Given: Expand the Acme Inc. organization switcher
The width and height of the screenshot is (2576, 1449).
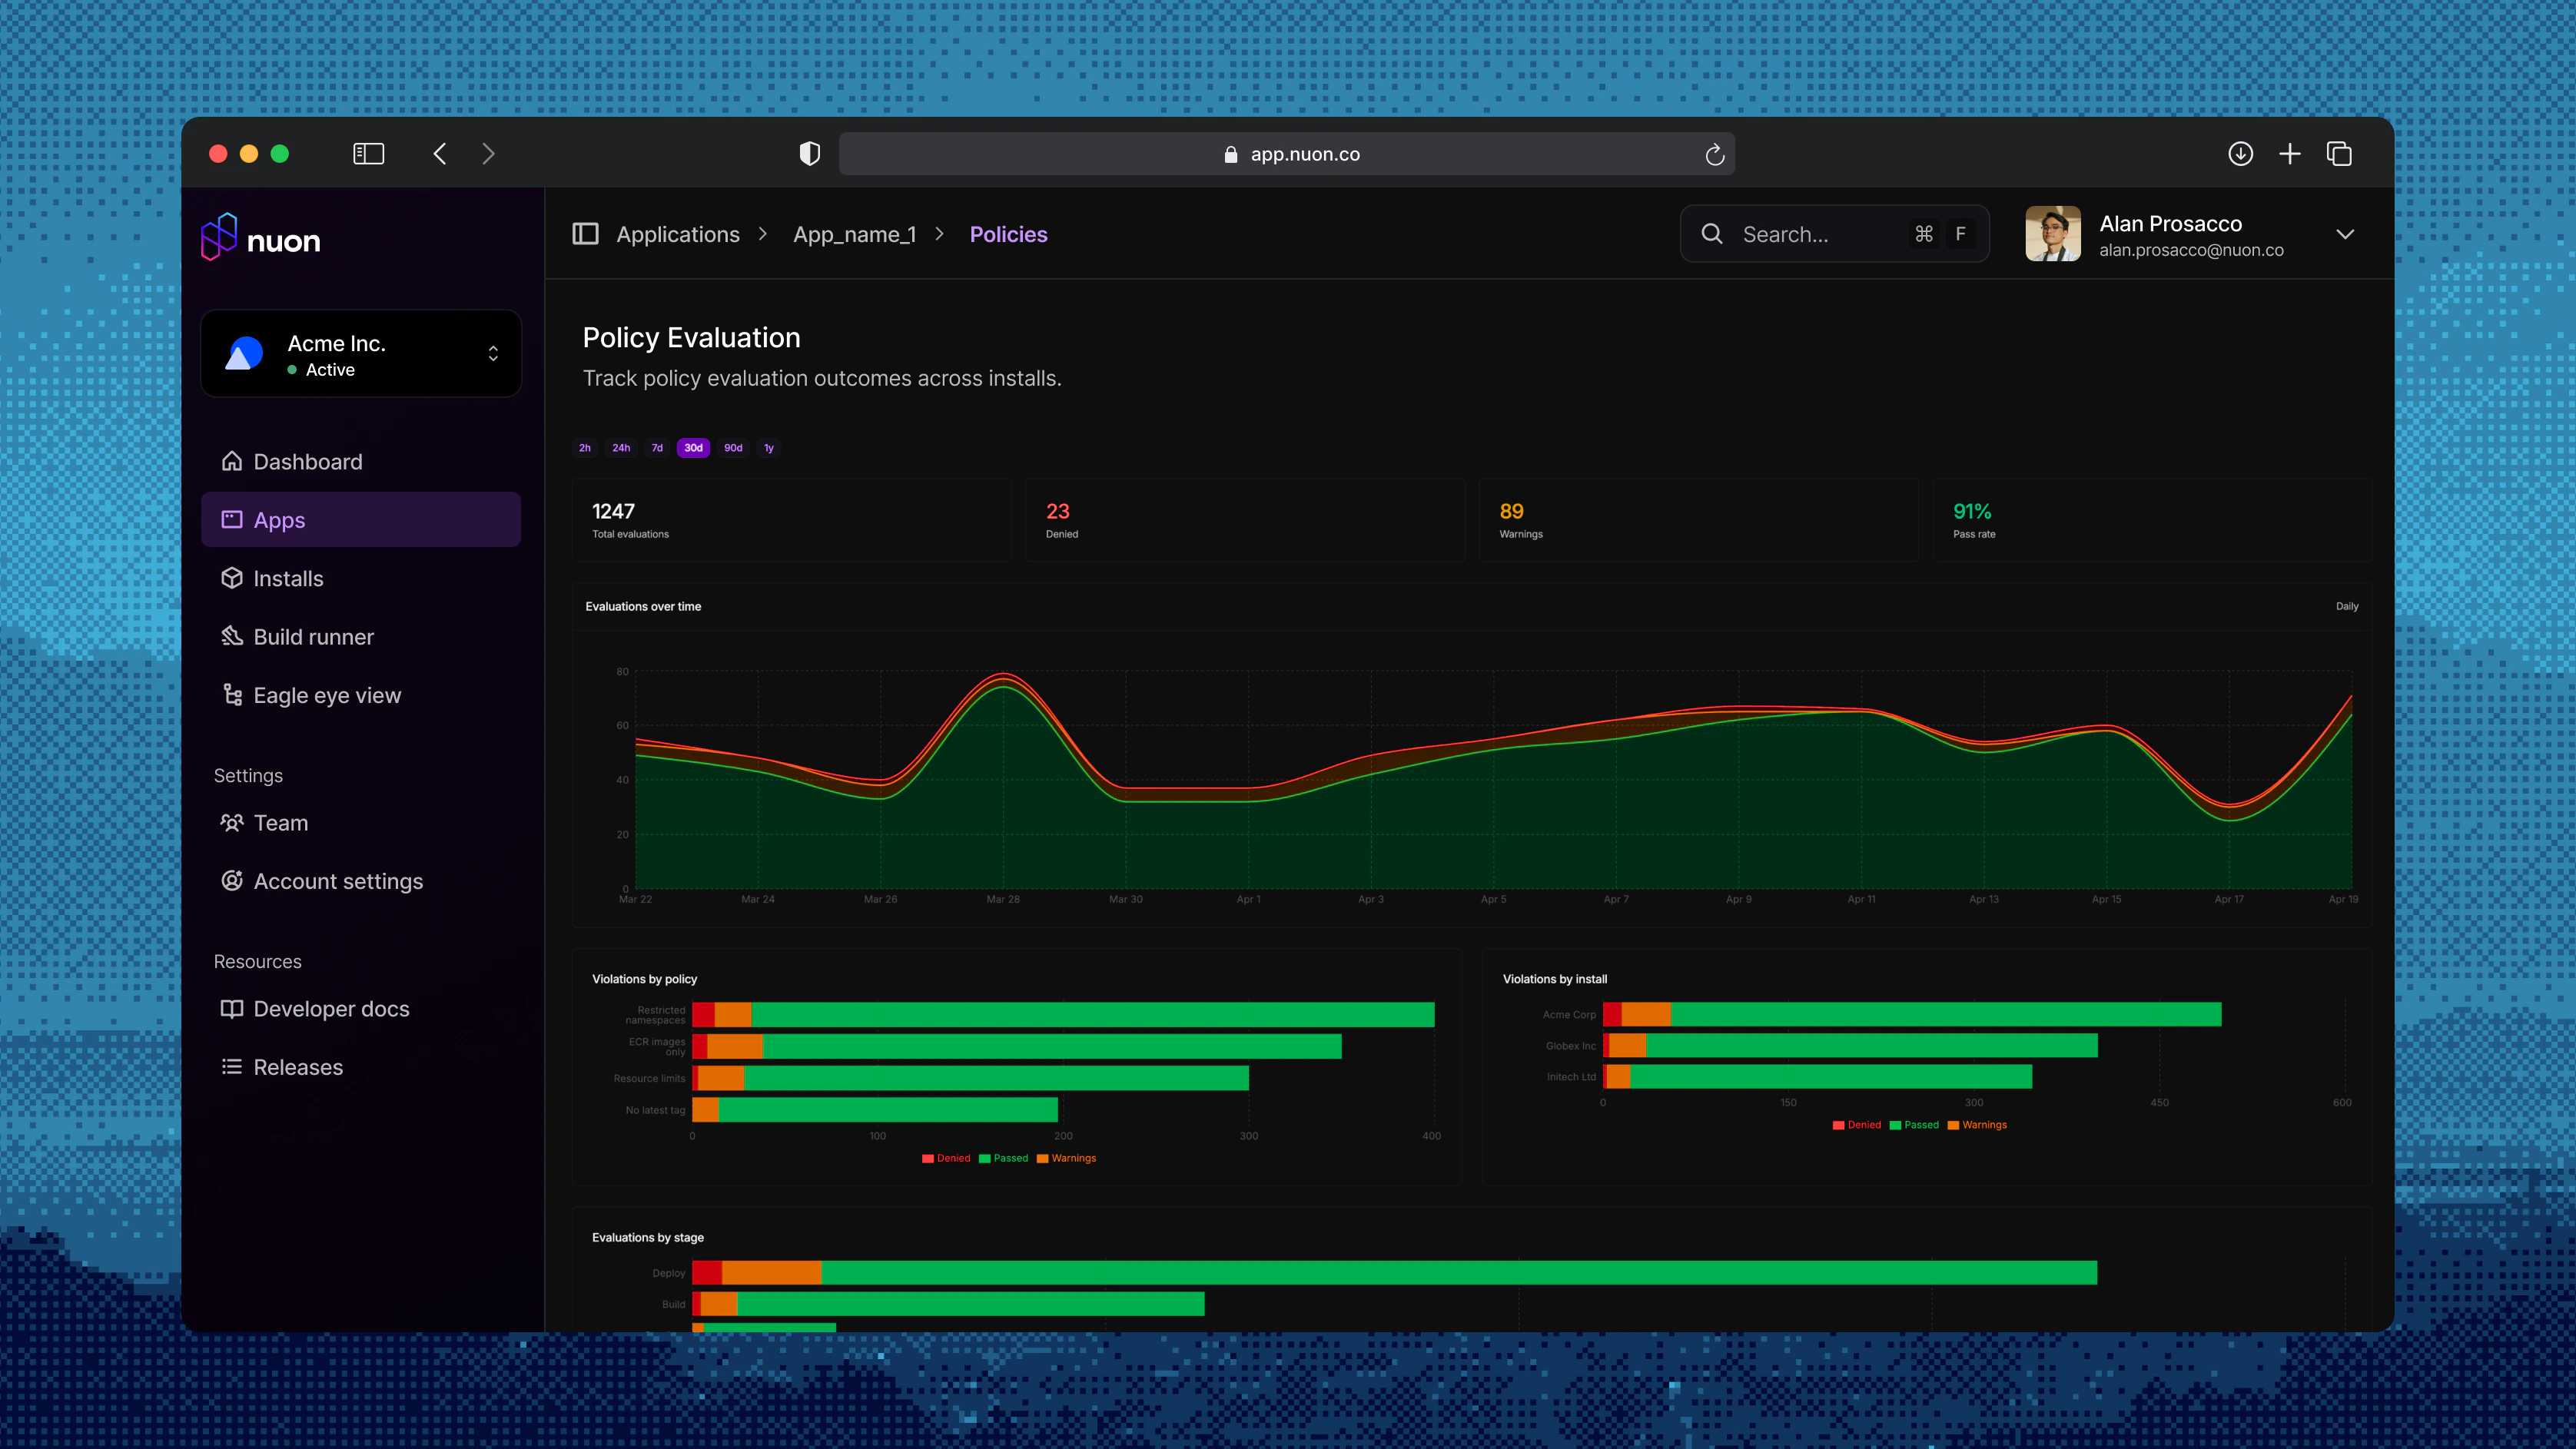Looking at the screenshot, I should [x=493, y=354].
